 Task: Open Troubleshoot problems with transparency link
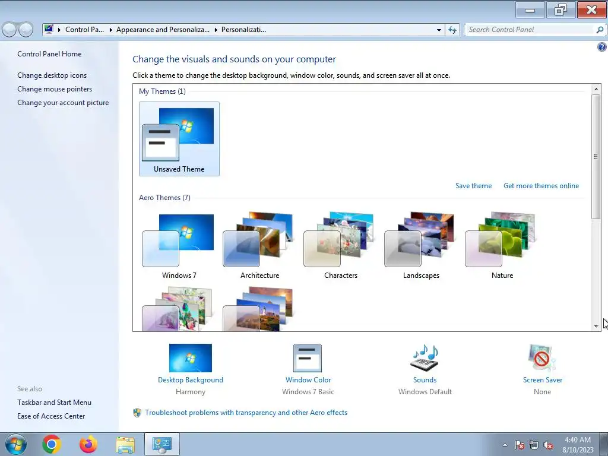point(246,413)
